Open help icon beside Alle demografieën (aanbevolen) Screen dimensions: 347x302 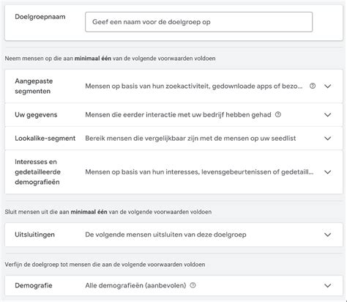193,285
